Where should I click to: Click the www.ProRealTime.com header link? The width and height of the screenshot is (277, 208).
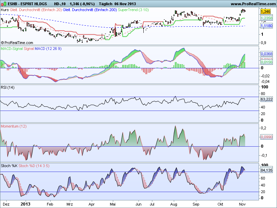pos(253,4)
